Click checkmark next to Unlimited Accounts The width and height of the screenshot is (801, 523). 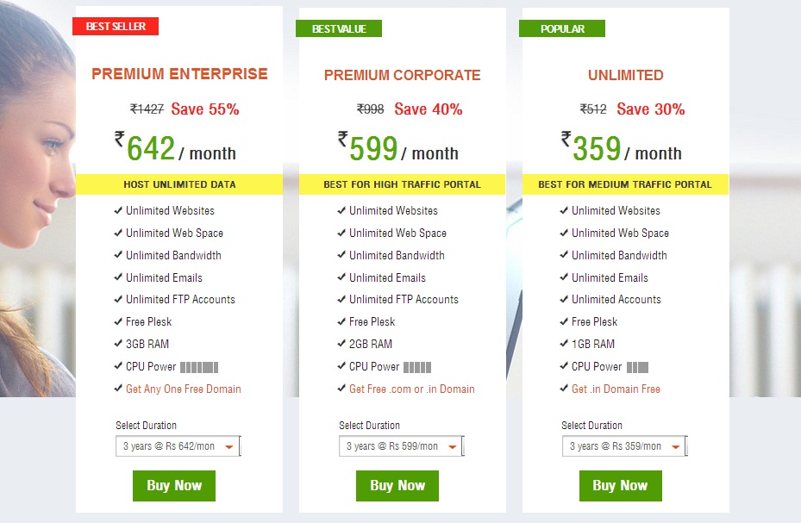[564, 299]
